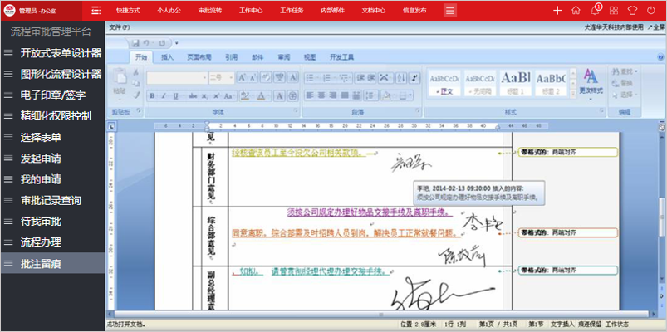Click the Subscript icon

point(204,96)
